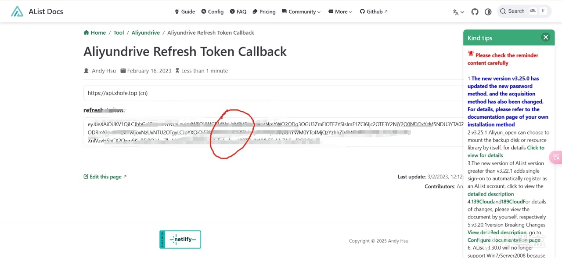Viewport: 562px width, 258px height.
Task: Go to the Config page
Action: 213,11
